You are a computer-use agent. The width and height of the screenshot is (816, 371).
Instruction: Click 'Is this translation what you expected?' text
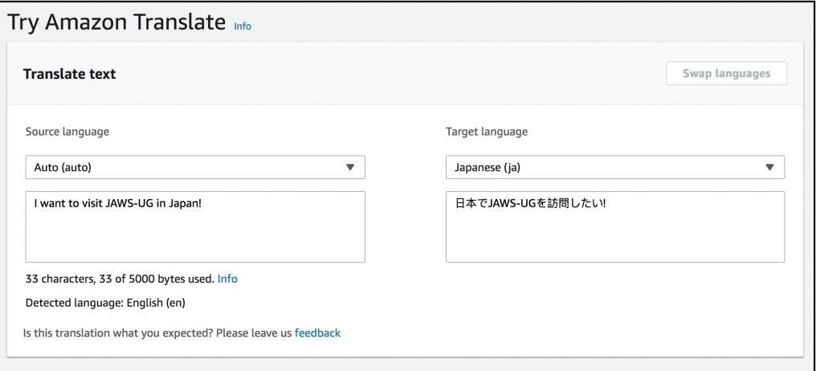(117, 333)
